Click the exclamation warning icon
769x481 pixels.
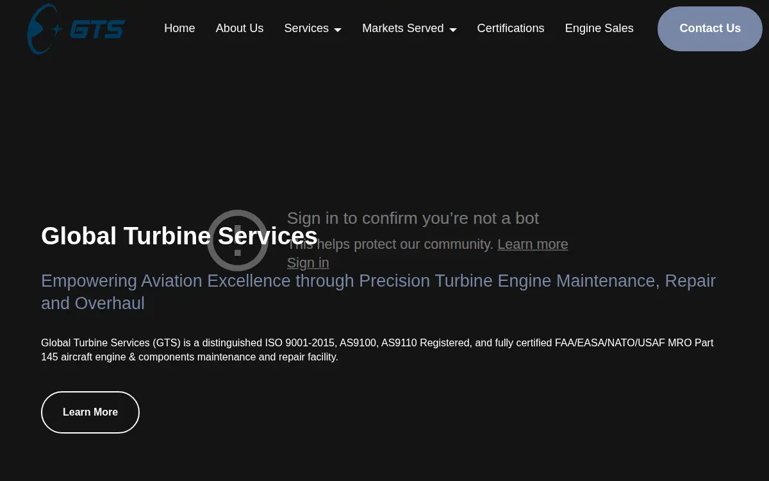(x=237, y=240)
